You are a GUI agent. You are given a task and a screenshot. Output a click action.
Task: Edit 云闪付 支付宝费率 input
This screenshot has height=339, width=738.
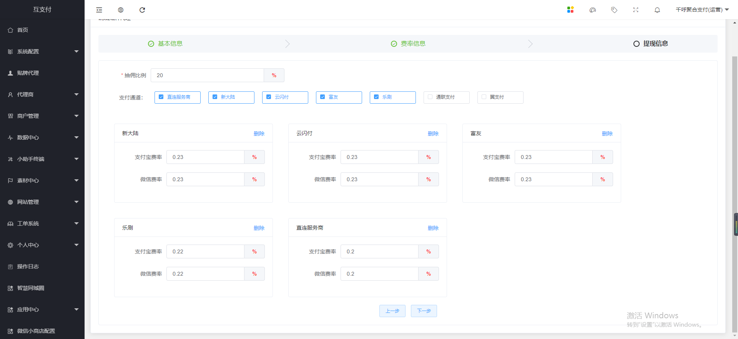(x=379, y=157)
